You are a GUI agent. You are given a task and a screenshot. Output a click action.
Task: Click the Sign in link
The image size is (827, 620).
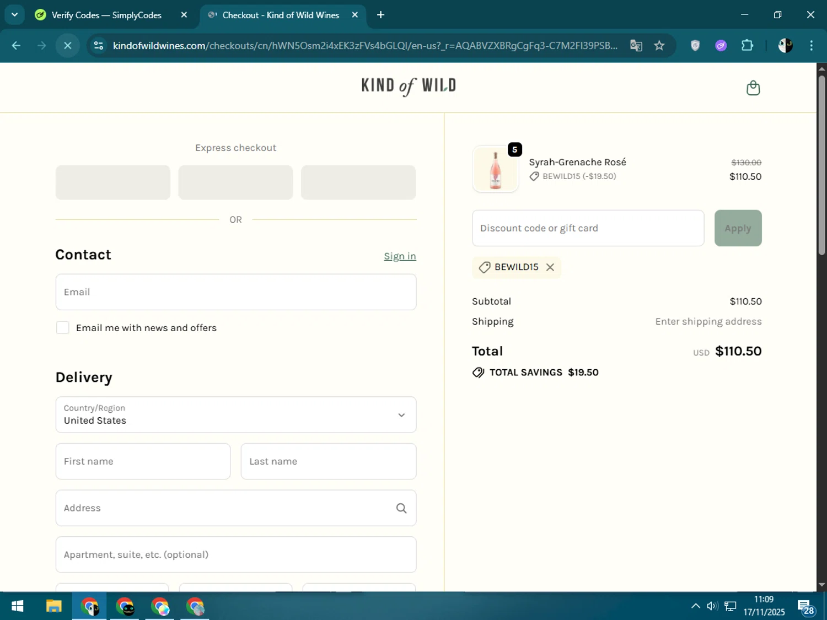pos(400,256)
